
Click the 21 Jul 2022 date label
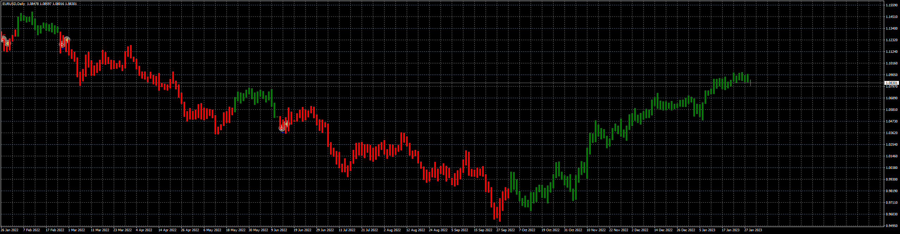[x=370, y=230]
